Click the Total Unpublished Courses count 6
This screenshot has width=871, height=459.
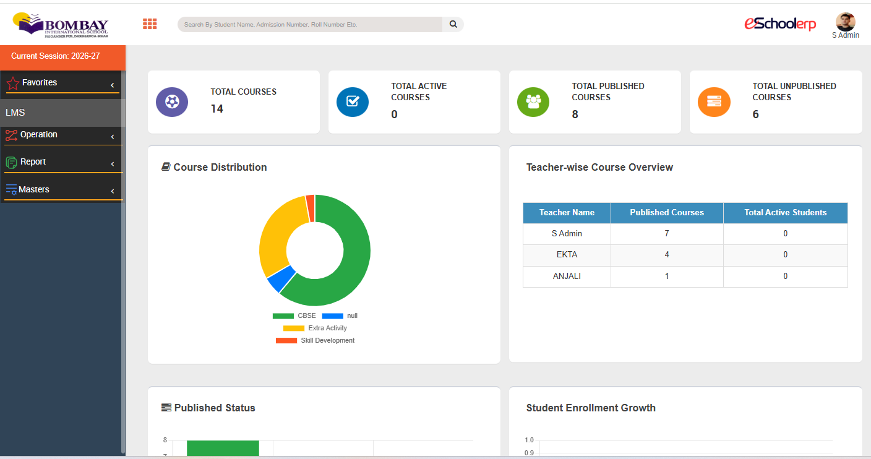click(x=755, y=114)
